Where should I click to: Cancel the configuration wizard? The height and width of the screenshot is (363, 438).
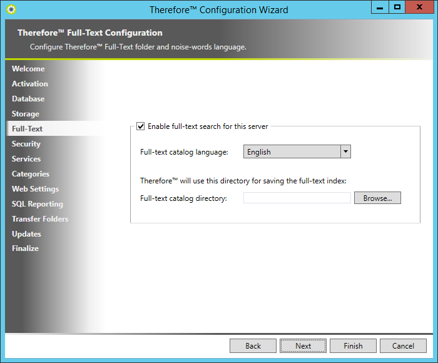(403, 346)
